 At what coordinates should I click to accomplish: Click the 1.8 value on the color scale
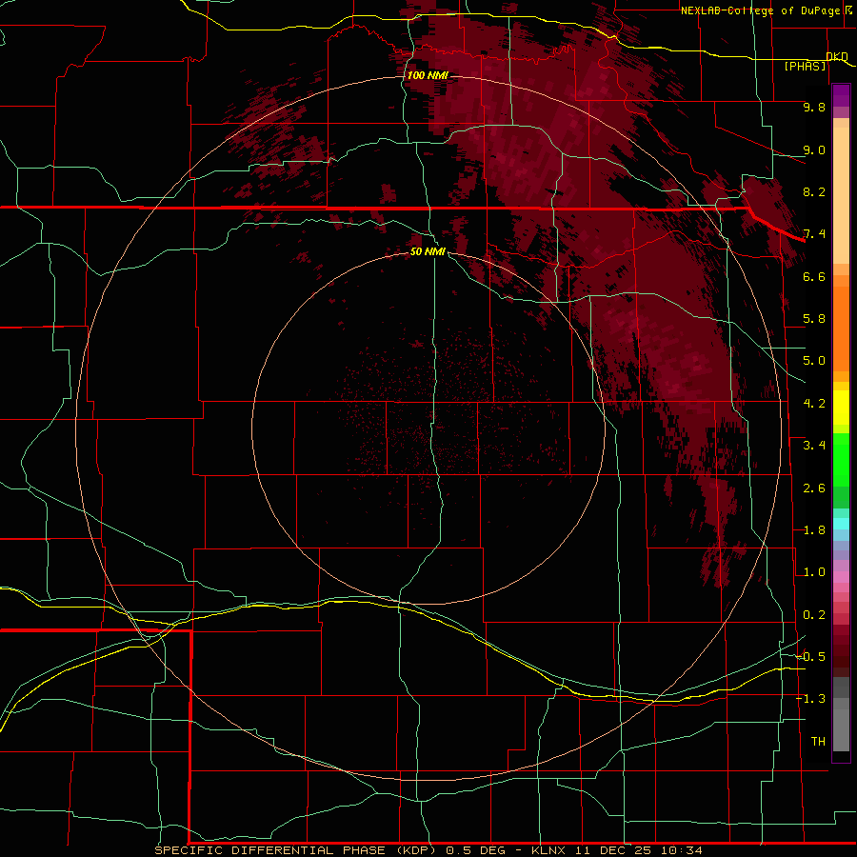point(814,530)
